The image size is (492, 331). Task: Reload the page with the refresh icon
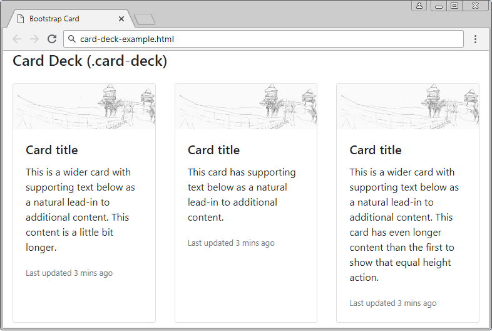[x=52, y=39]
